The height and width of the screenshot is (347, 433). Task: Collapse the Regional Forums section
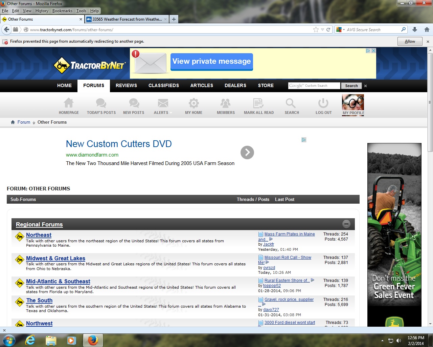(x=346, y=224)
